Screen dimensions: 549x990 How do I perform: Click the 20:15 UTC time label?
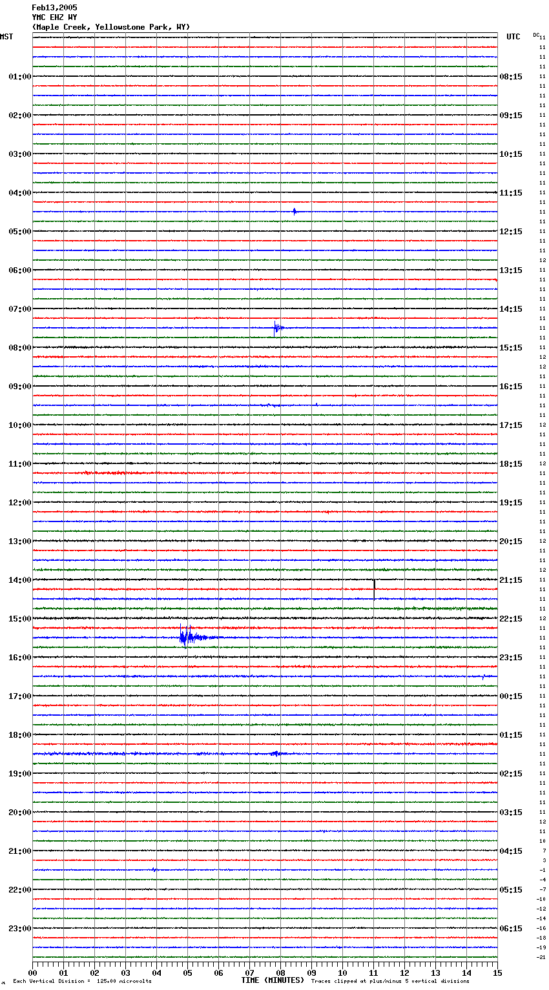511,541
